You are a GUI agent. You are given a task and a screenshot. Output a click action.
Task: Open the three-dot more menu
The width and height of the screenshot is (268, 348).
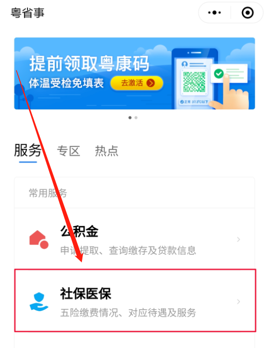pos(214,13)
